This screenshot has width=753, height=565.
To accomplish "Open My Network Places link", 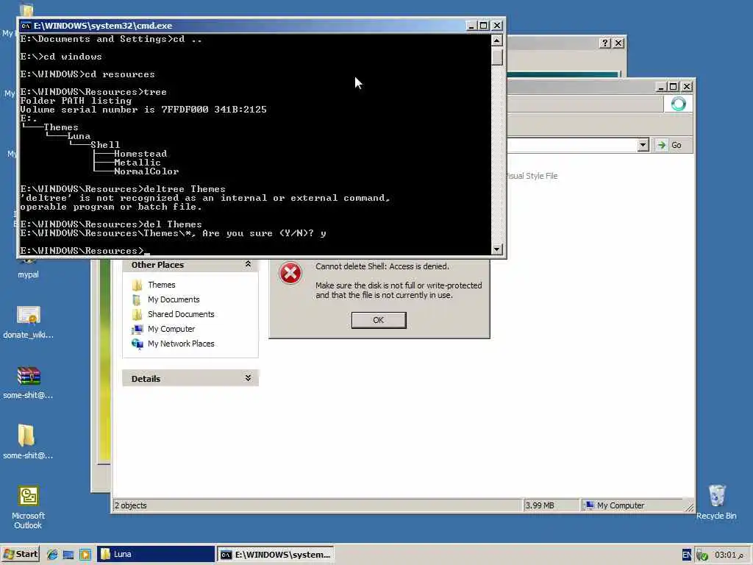I will pyautogui.click(x=181, y=344).
